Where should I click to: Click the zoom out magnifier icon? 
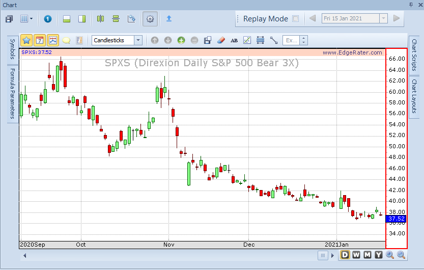pyautogui.click(x=401, y=255)
